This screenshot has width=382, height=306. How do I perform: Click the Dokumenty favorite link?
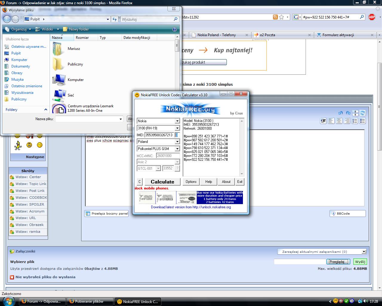pos(21,66)
